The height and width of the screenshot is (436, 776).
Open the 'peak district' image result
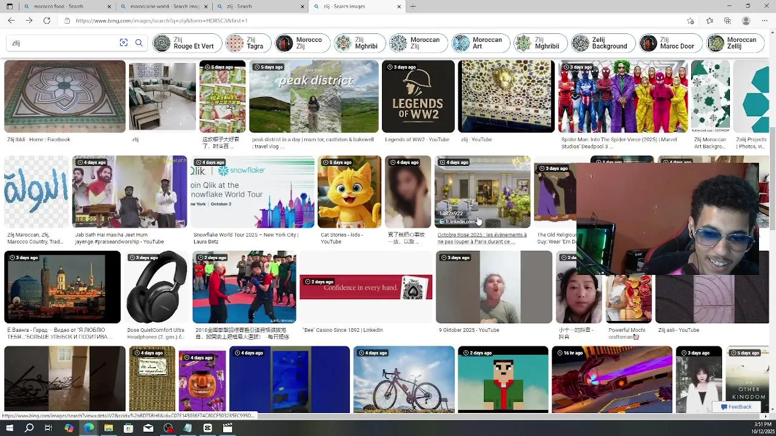[314, 96]
